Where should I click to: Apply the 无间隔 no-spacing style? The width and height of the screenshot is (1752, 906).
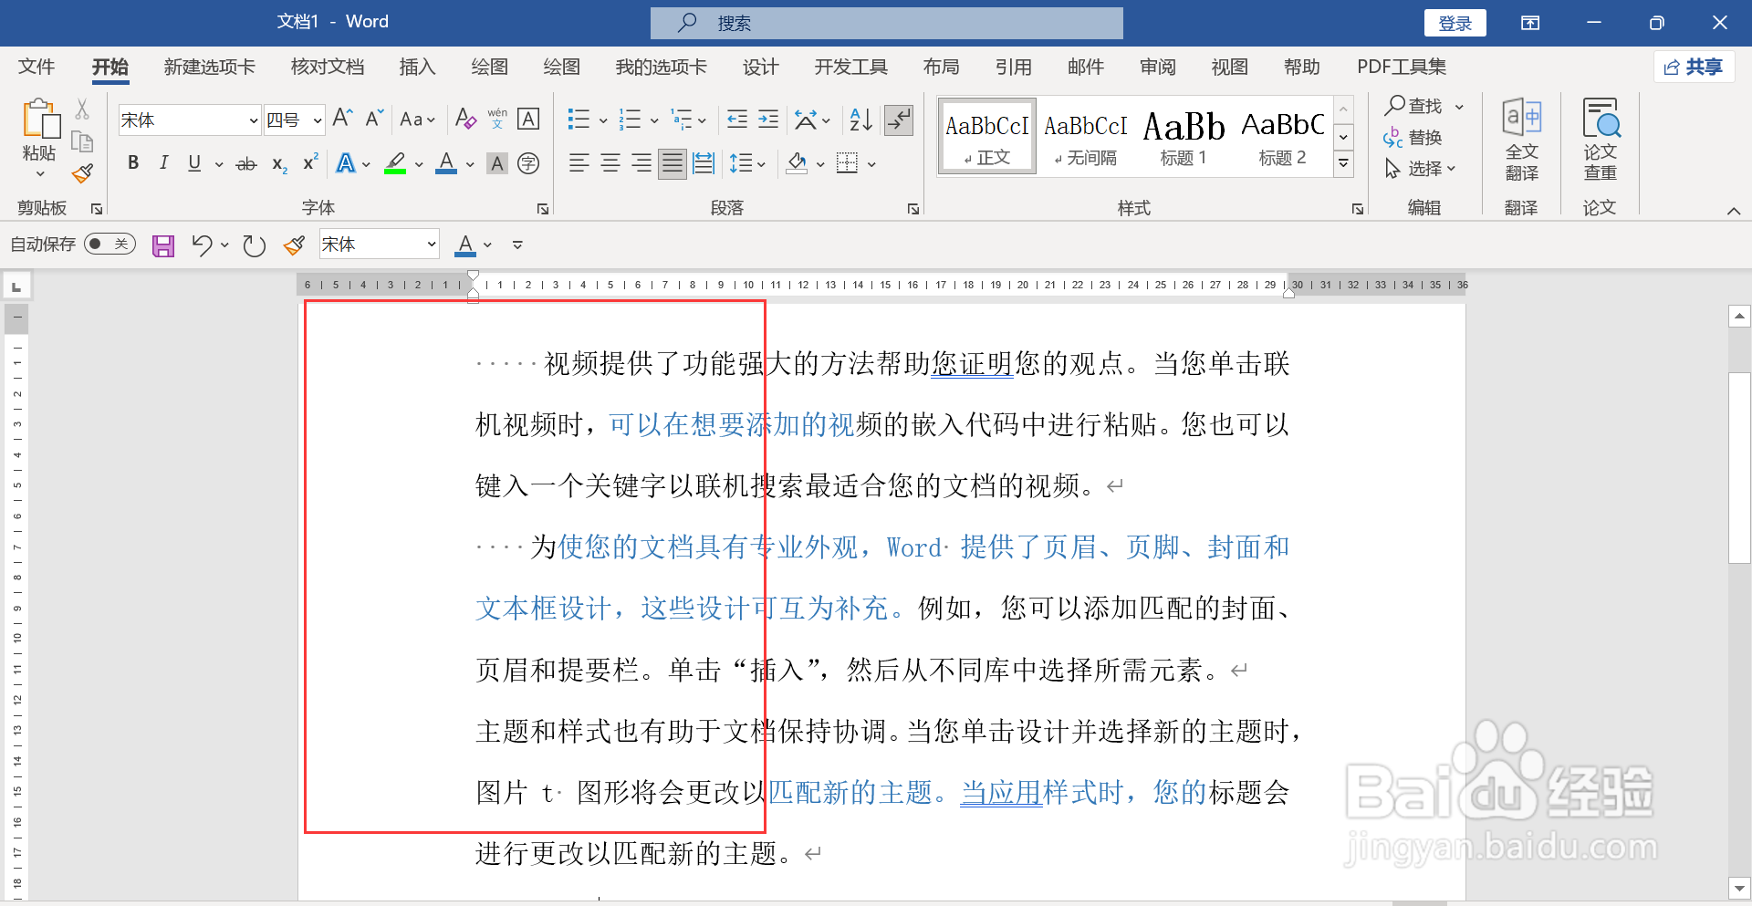click(1085, 136)
